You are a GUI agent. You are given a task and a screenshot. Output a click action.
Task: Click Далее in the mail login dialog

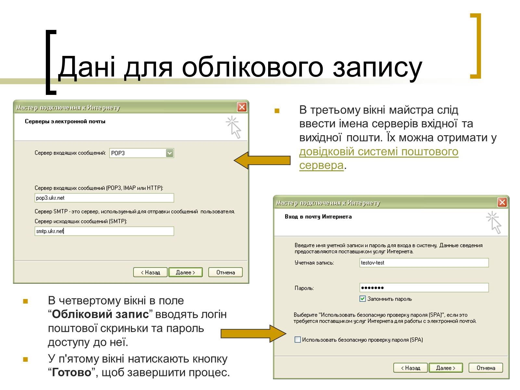pos(446,368)
